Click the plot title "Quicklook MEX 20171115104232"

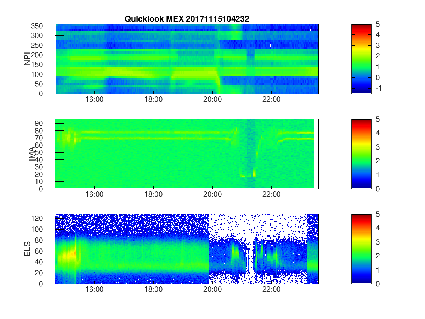tap(187, 19)
